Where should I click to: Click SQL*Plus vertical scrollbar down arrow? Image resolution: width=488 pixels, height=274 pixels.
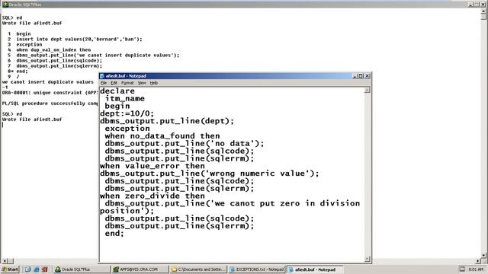484,256
